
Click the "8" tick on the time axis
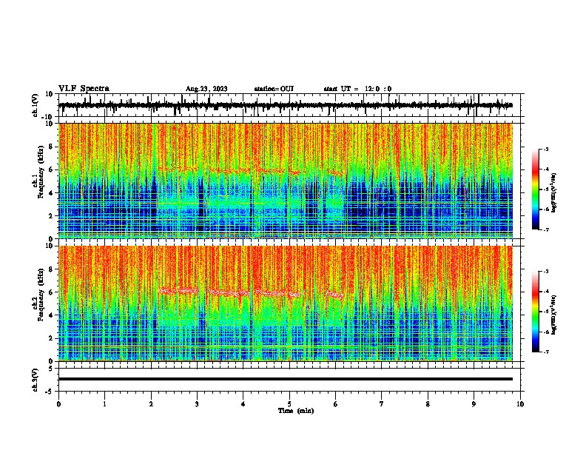coord(428,404)
